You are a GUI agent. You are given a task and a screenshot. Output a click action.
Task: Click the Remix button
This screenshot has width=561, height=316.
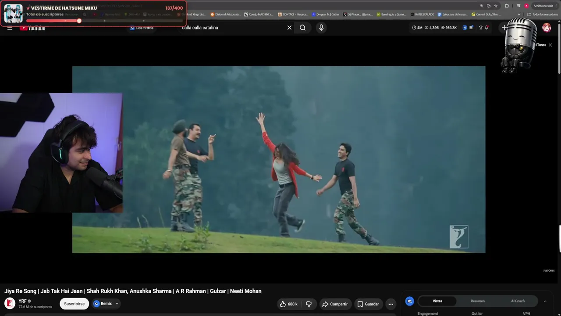tap(103, 304)
